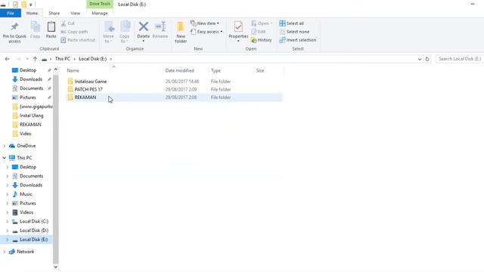Select Cut in Clipboard group

pos(68,23)
